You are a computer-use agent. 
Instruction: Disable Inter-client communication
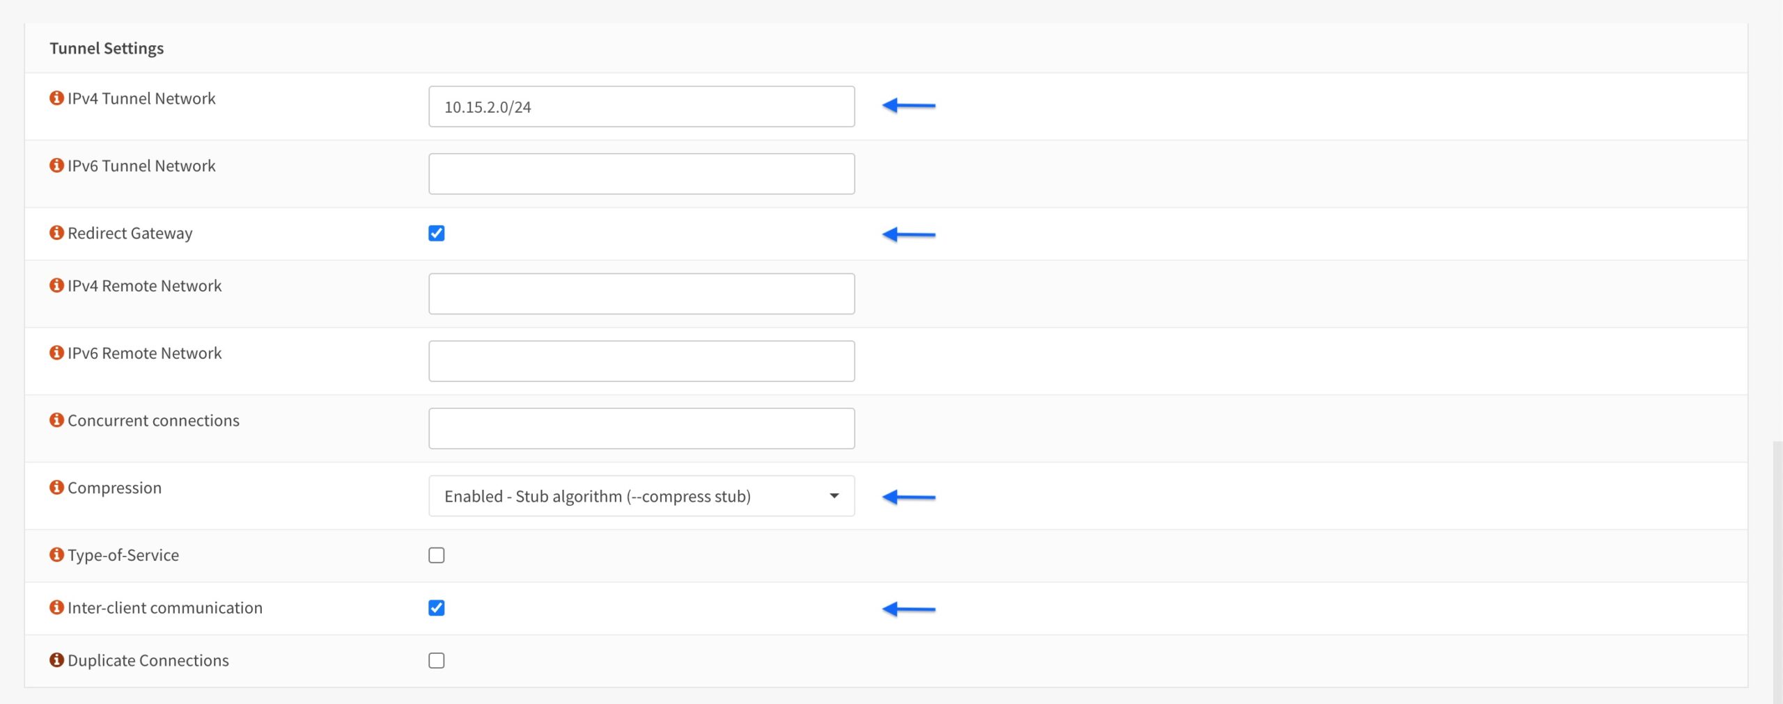437,607
